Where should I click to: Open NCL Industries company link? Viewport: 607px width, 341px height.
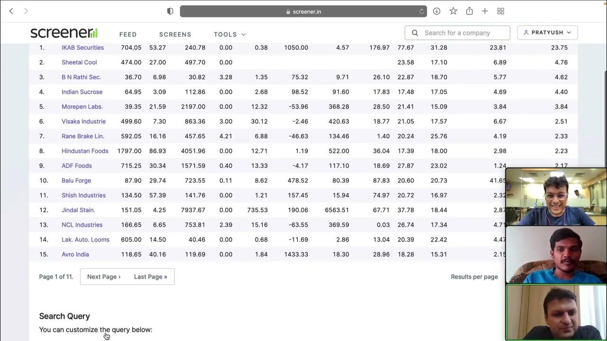(x=82, y=224)
